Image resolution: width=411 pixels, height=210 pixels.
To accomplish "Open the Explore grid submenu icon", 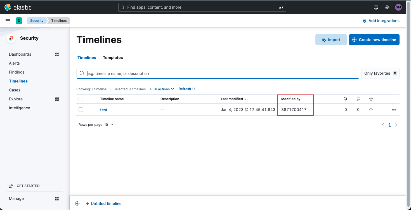I will (x=57, y=99).
